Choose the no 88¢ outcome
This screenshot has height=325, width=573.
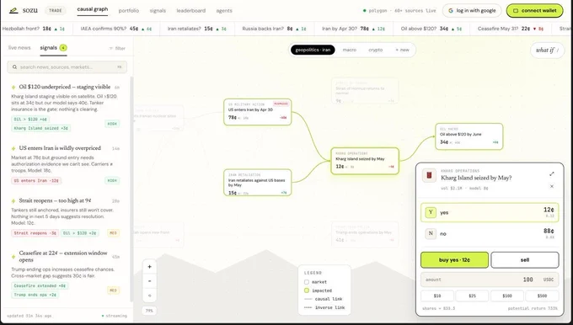pos(490,233)
